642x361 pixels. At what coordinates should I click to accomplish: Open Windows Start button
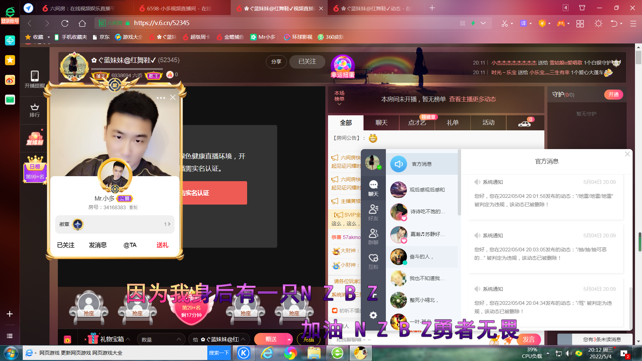(11, 353)
